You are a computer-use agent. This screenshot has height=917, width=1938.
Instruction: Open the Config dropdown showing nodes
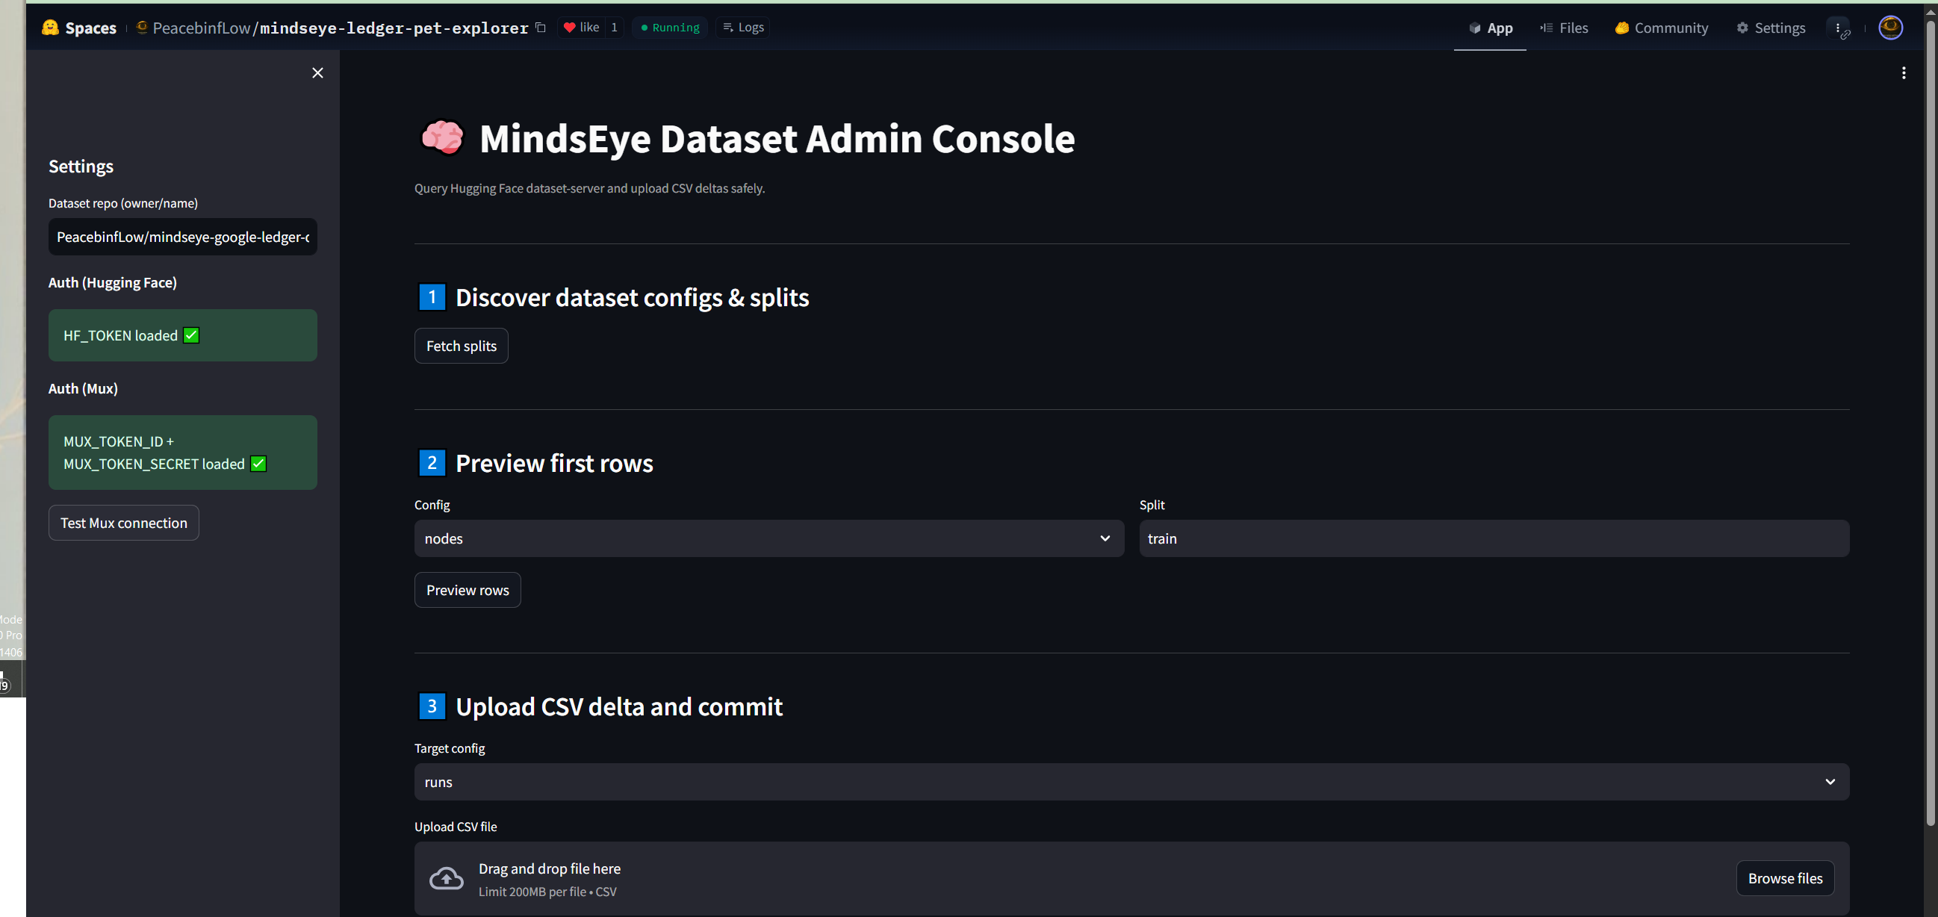pos(768,538)
